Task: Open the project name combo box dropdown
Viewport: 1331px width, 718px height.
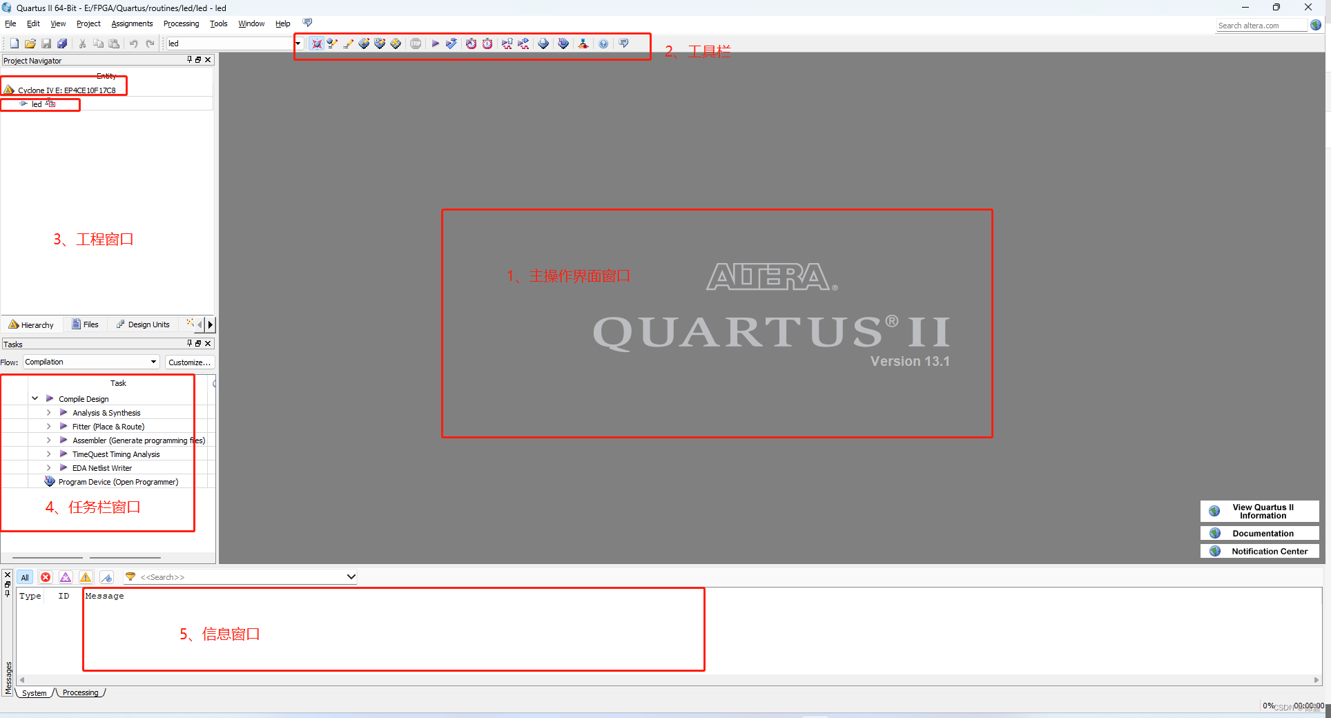Action: pos(298,43)
